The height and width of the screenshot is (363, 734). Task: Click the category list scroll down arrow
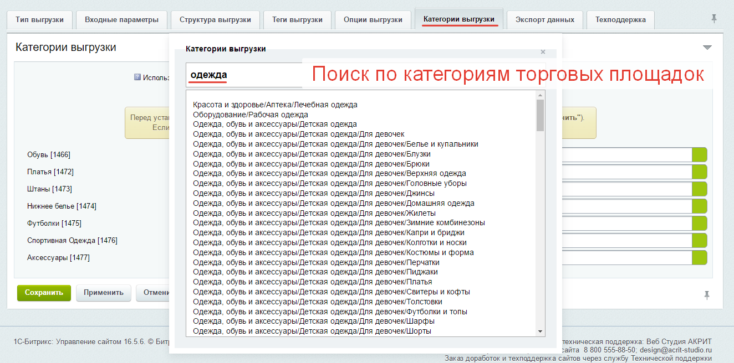(x=541, y=331)
